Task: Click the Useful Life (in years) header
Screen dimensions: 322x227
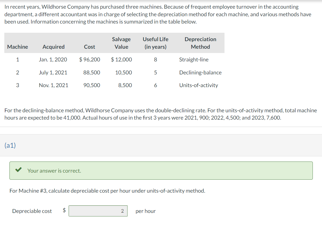Action: pyautogui.click(x=155, y=43)
